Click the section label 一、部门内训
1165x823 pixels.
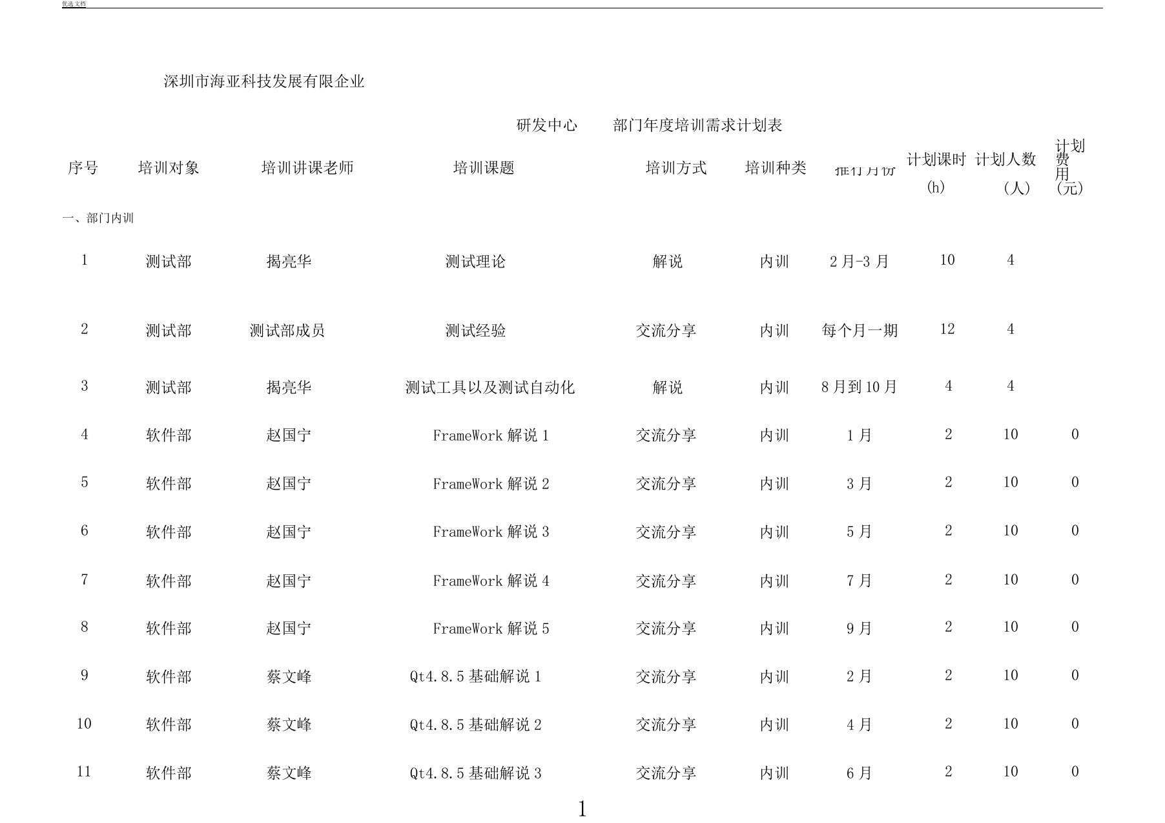coord(98,218)
